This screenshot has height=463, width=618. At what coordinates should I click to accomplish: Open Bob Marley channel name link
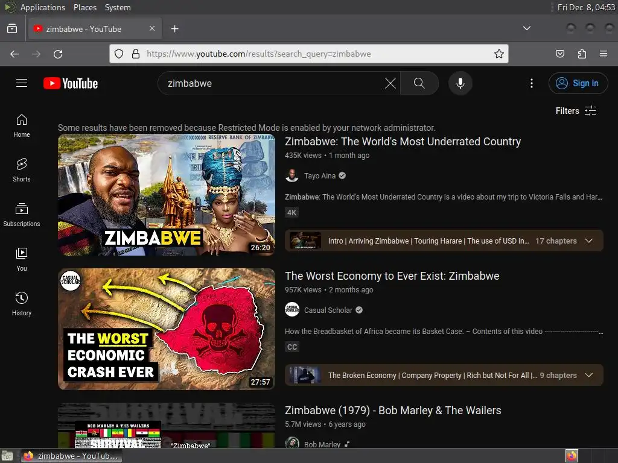(322, 444)
